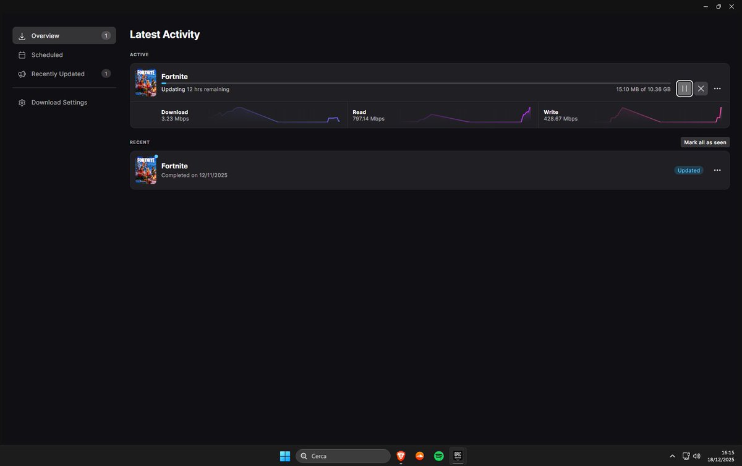Viewport: 742px width, 466px height.
Task: Click the completed Fortnite cover thumbnail
Action: click(146, 170)
